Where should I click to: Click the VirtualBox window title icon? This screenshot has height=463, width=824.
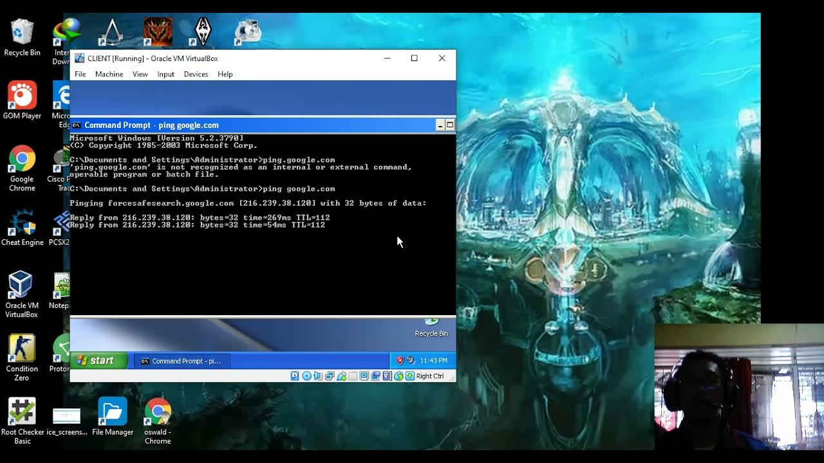[x=79, y=59]
